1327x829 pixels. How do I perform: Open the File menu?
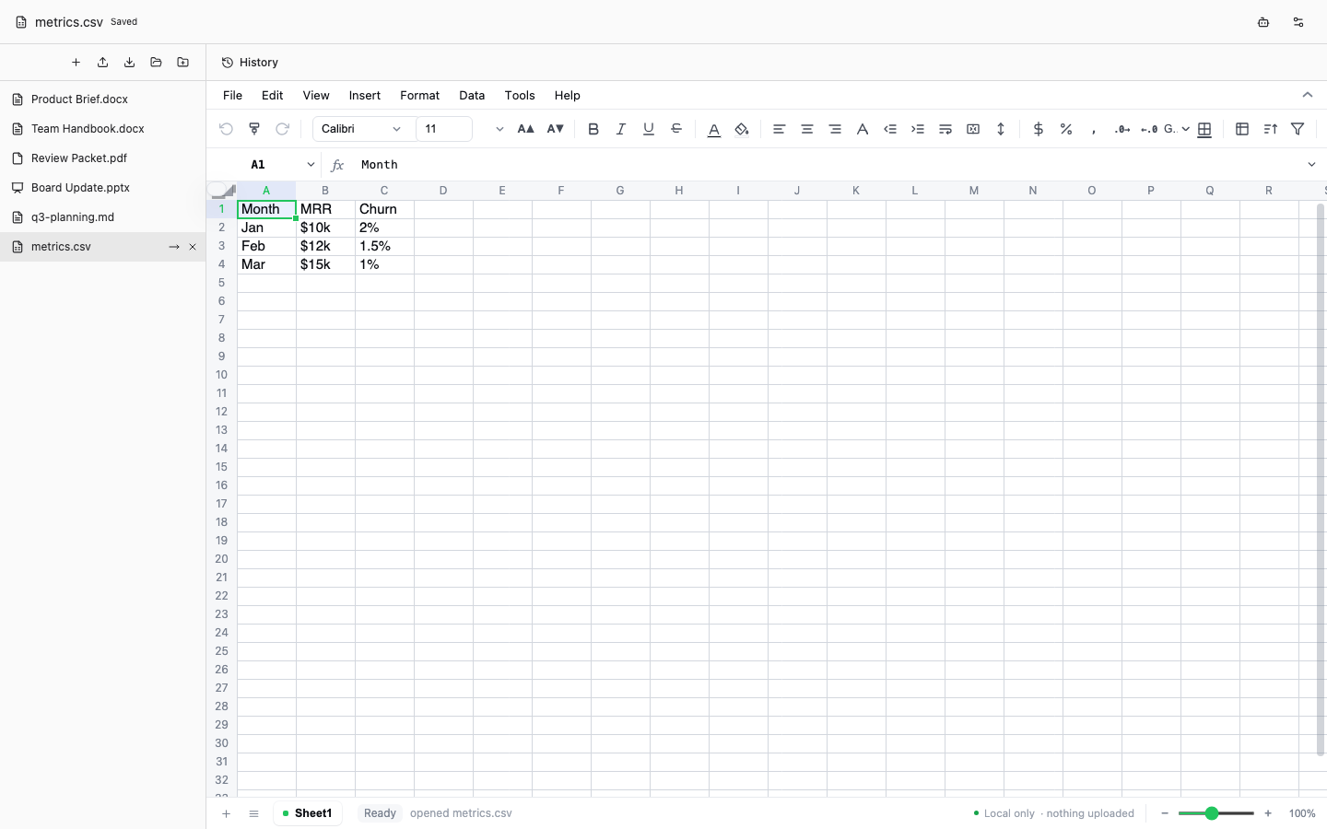(232, 95)
